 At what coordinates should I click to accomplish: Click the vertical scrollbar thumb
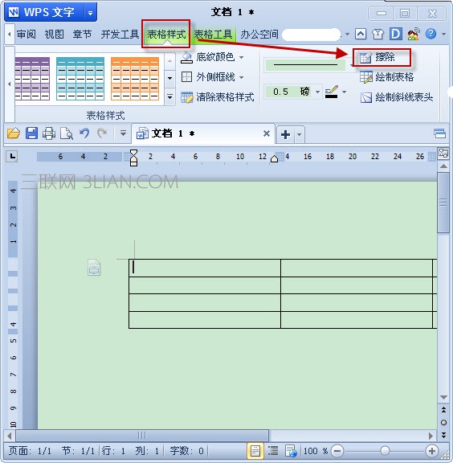443,203
